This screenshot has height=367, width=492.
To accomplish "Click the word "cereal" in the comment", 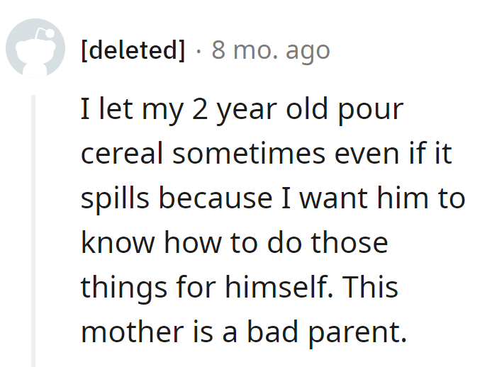I will (x=116, y=155).
